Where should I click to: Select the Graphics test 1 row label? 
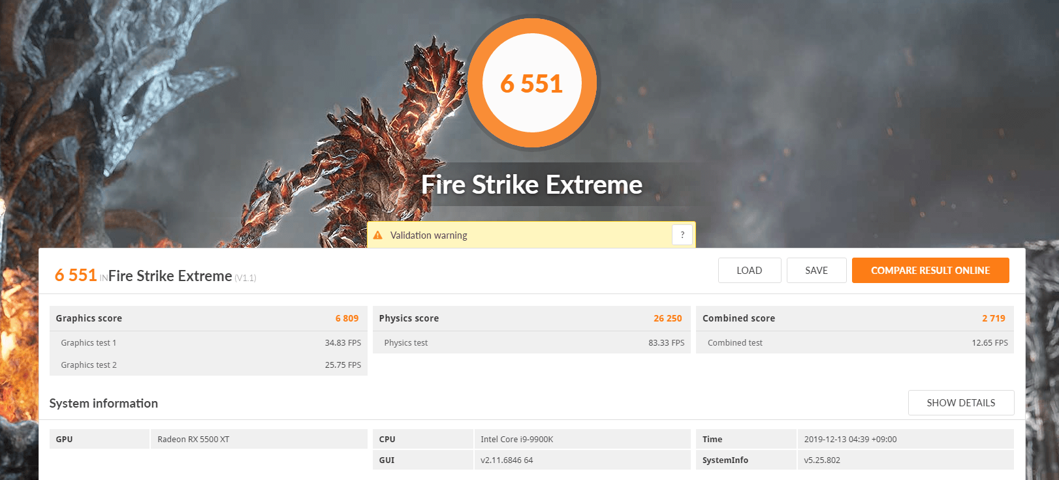click(x=89, y=342)
